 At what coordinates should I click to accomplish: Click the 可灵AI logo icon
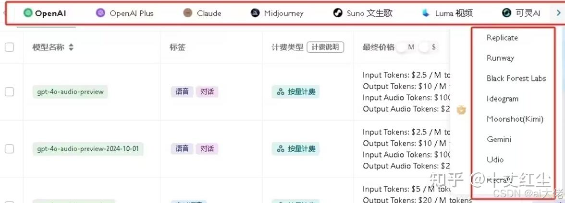click(506, 13)
